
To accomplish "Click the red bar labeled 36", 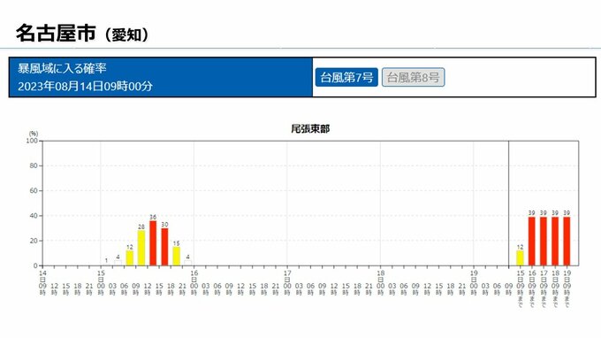I will pos(153,242).
